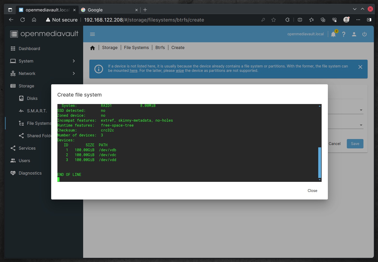Toggle split screen icon
This screenshot has width=378, height=262.
pos(300,20)
